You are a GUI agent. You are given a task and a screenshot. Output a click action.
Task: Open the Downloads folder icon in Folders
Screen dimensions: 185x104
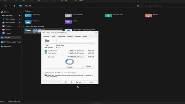pos(108,16)
